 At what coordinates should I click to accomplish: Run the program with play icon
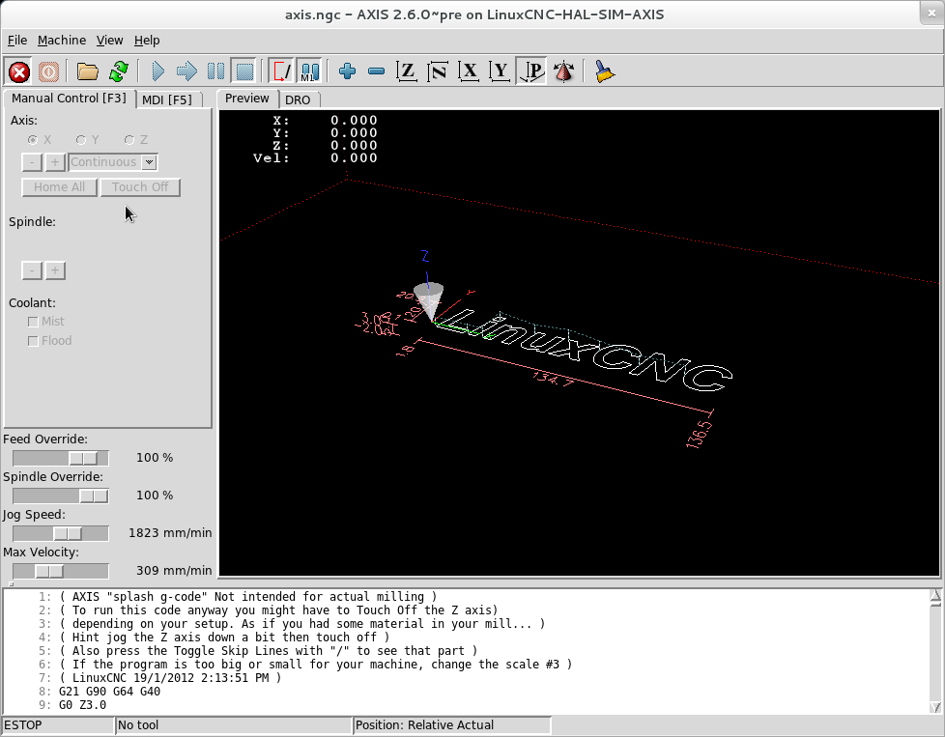coord(157,71)
